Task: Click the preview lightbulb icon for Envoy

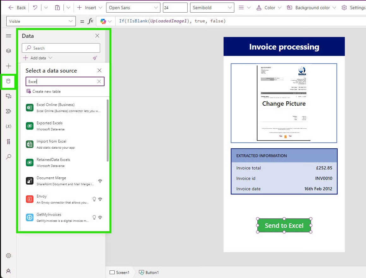Action: (x=94, y=199)
